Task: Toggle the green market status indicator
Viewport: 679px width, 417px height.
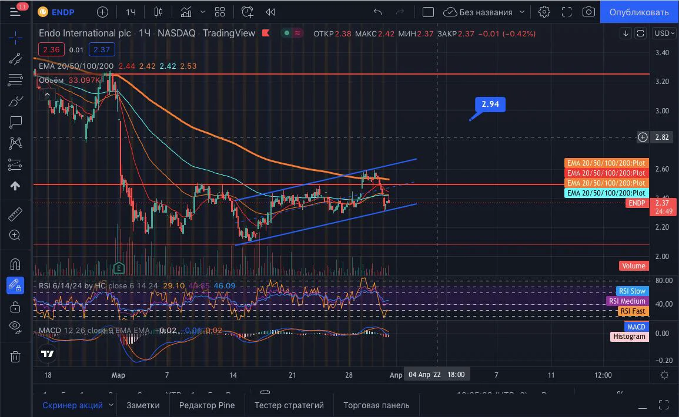Action: click(286, 33)
